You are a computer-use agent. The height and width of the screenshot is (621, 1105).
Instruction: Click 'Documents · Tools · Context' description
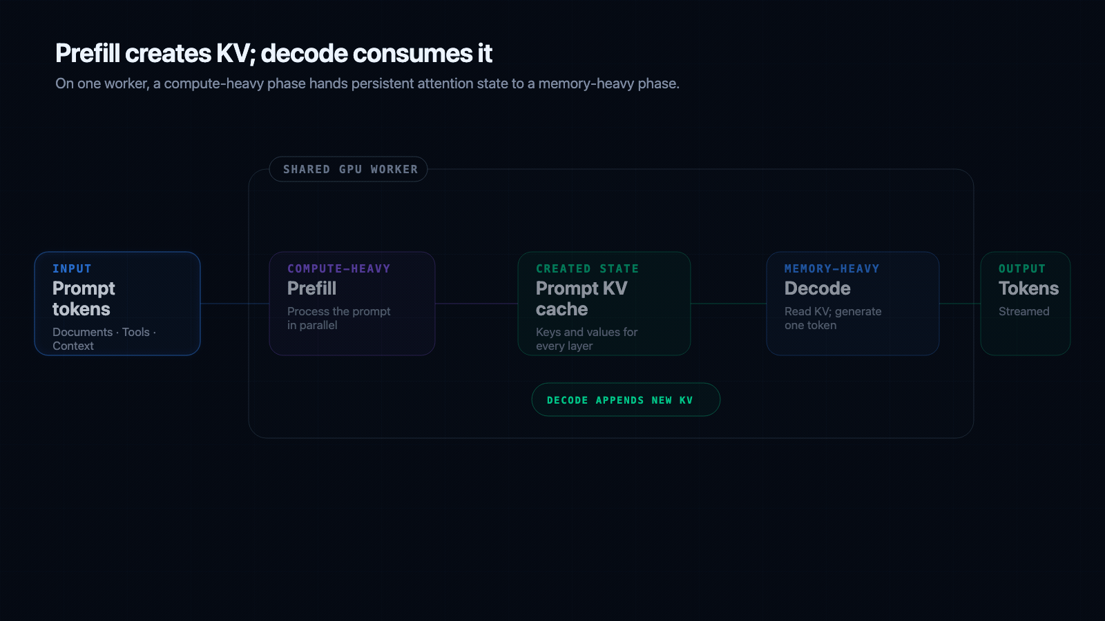(x=104, y=339)
